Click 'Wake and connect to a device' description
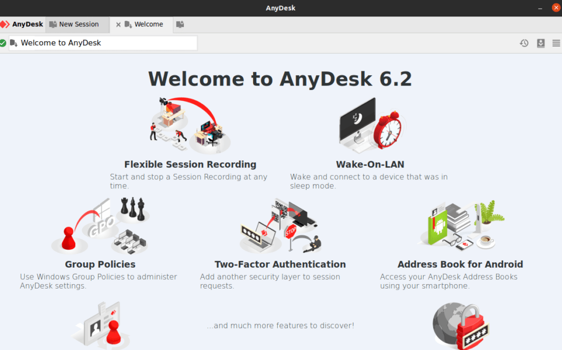The image size is (562, 350). (369, 181)
